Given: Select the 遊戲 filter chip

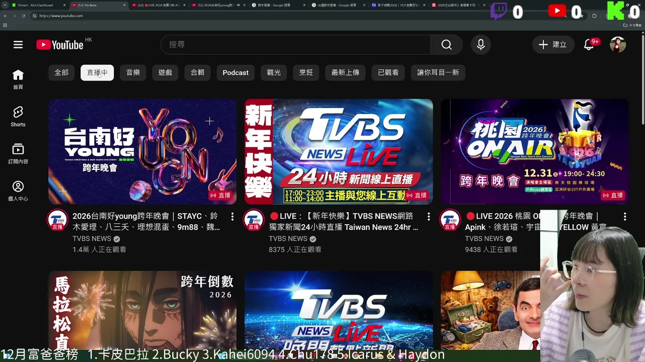Looking at the screenshot, I should point(165,72).
